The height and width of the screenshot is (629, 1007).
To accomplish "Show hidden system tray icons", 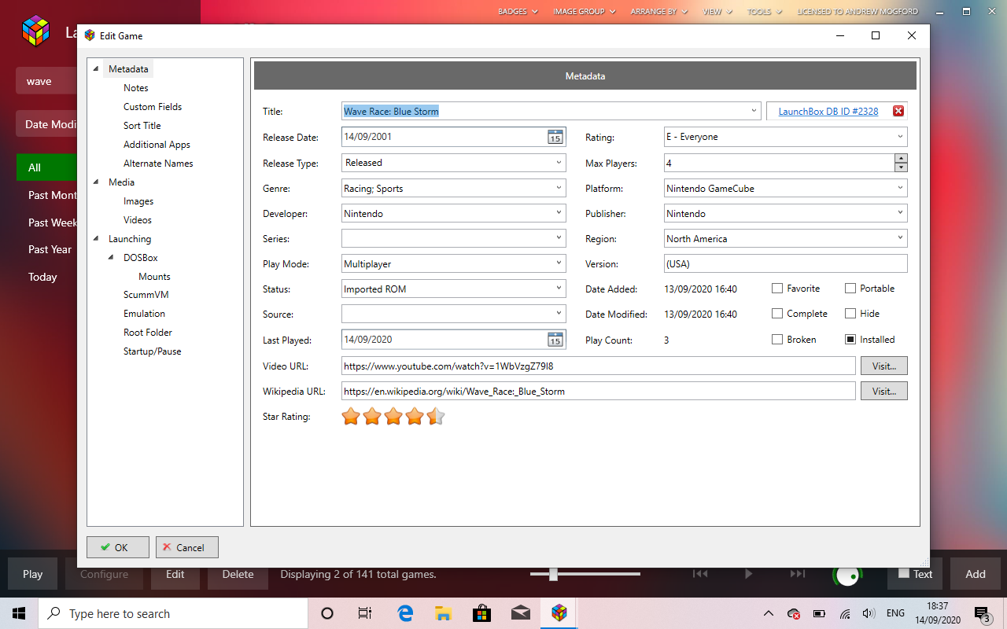I will 768,613.
